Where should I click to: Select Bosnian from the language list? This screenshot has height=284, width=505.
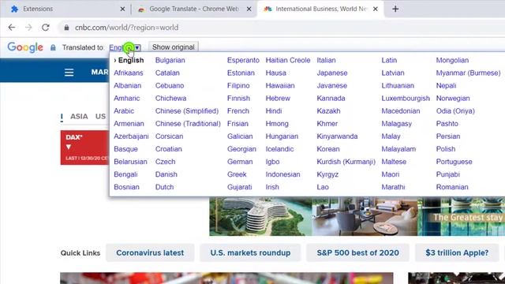126,187
